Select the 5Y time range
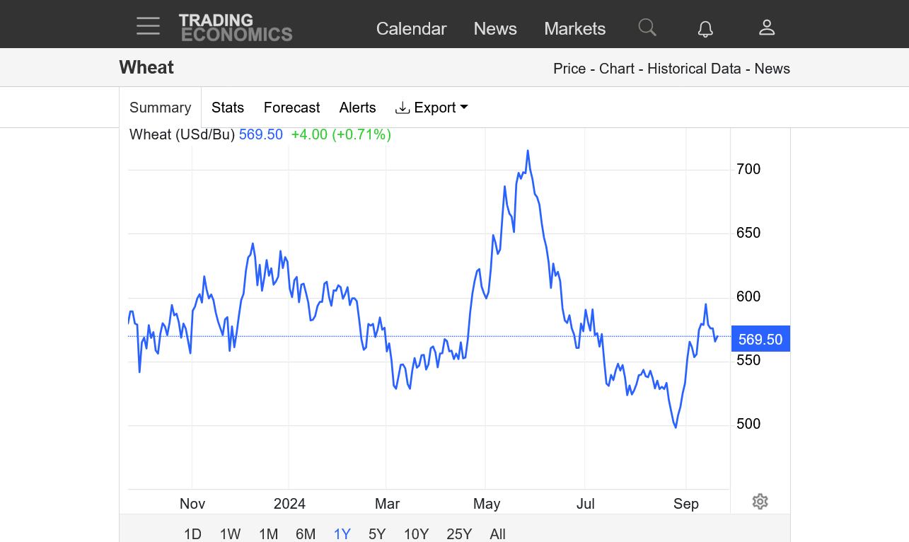Viewport: 909px width, 542px height. (x=377, y=534)
